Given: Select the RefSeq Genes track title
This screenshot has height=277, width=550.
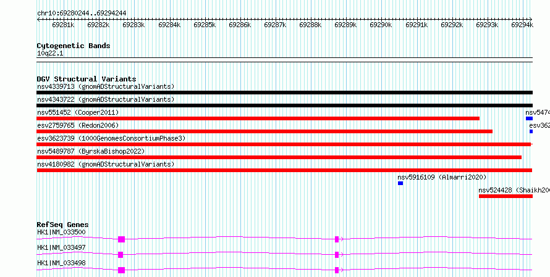Looking at the screenshot, I should click(63, 225).
